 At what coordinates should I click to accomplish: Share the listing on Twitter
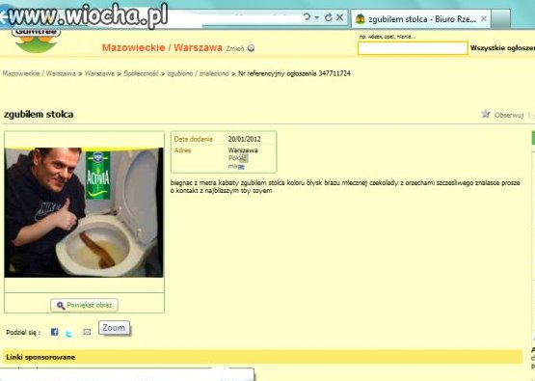click(68, 334)
